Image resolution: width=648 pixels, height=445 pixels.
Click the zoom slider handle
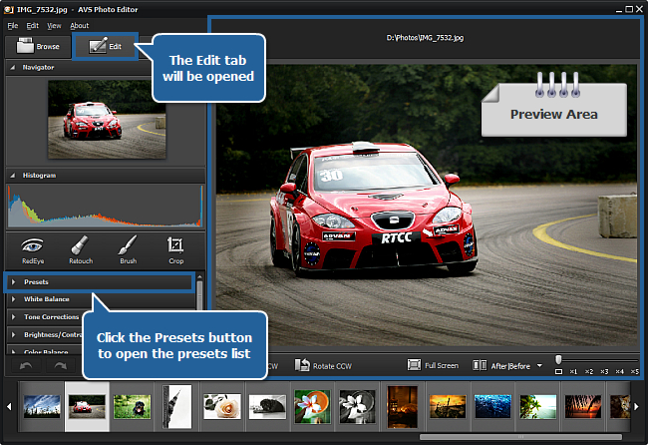[x=558, y=359]
